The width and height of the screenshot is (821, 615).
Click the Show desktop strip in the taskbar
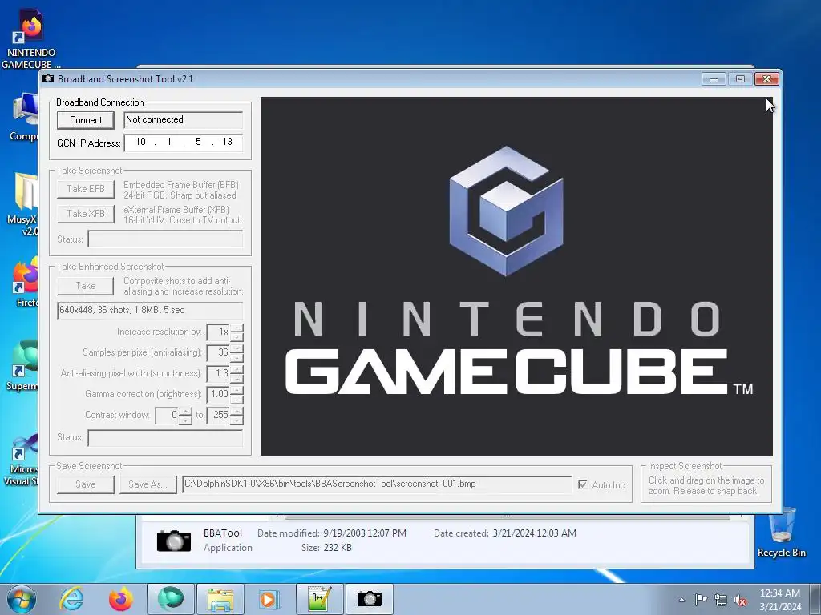coord(815,599)
